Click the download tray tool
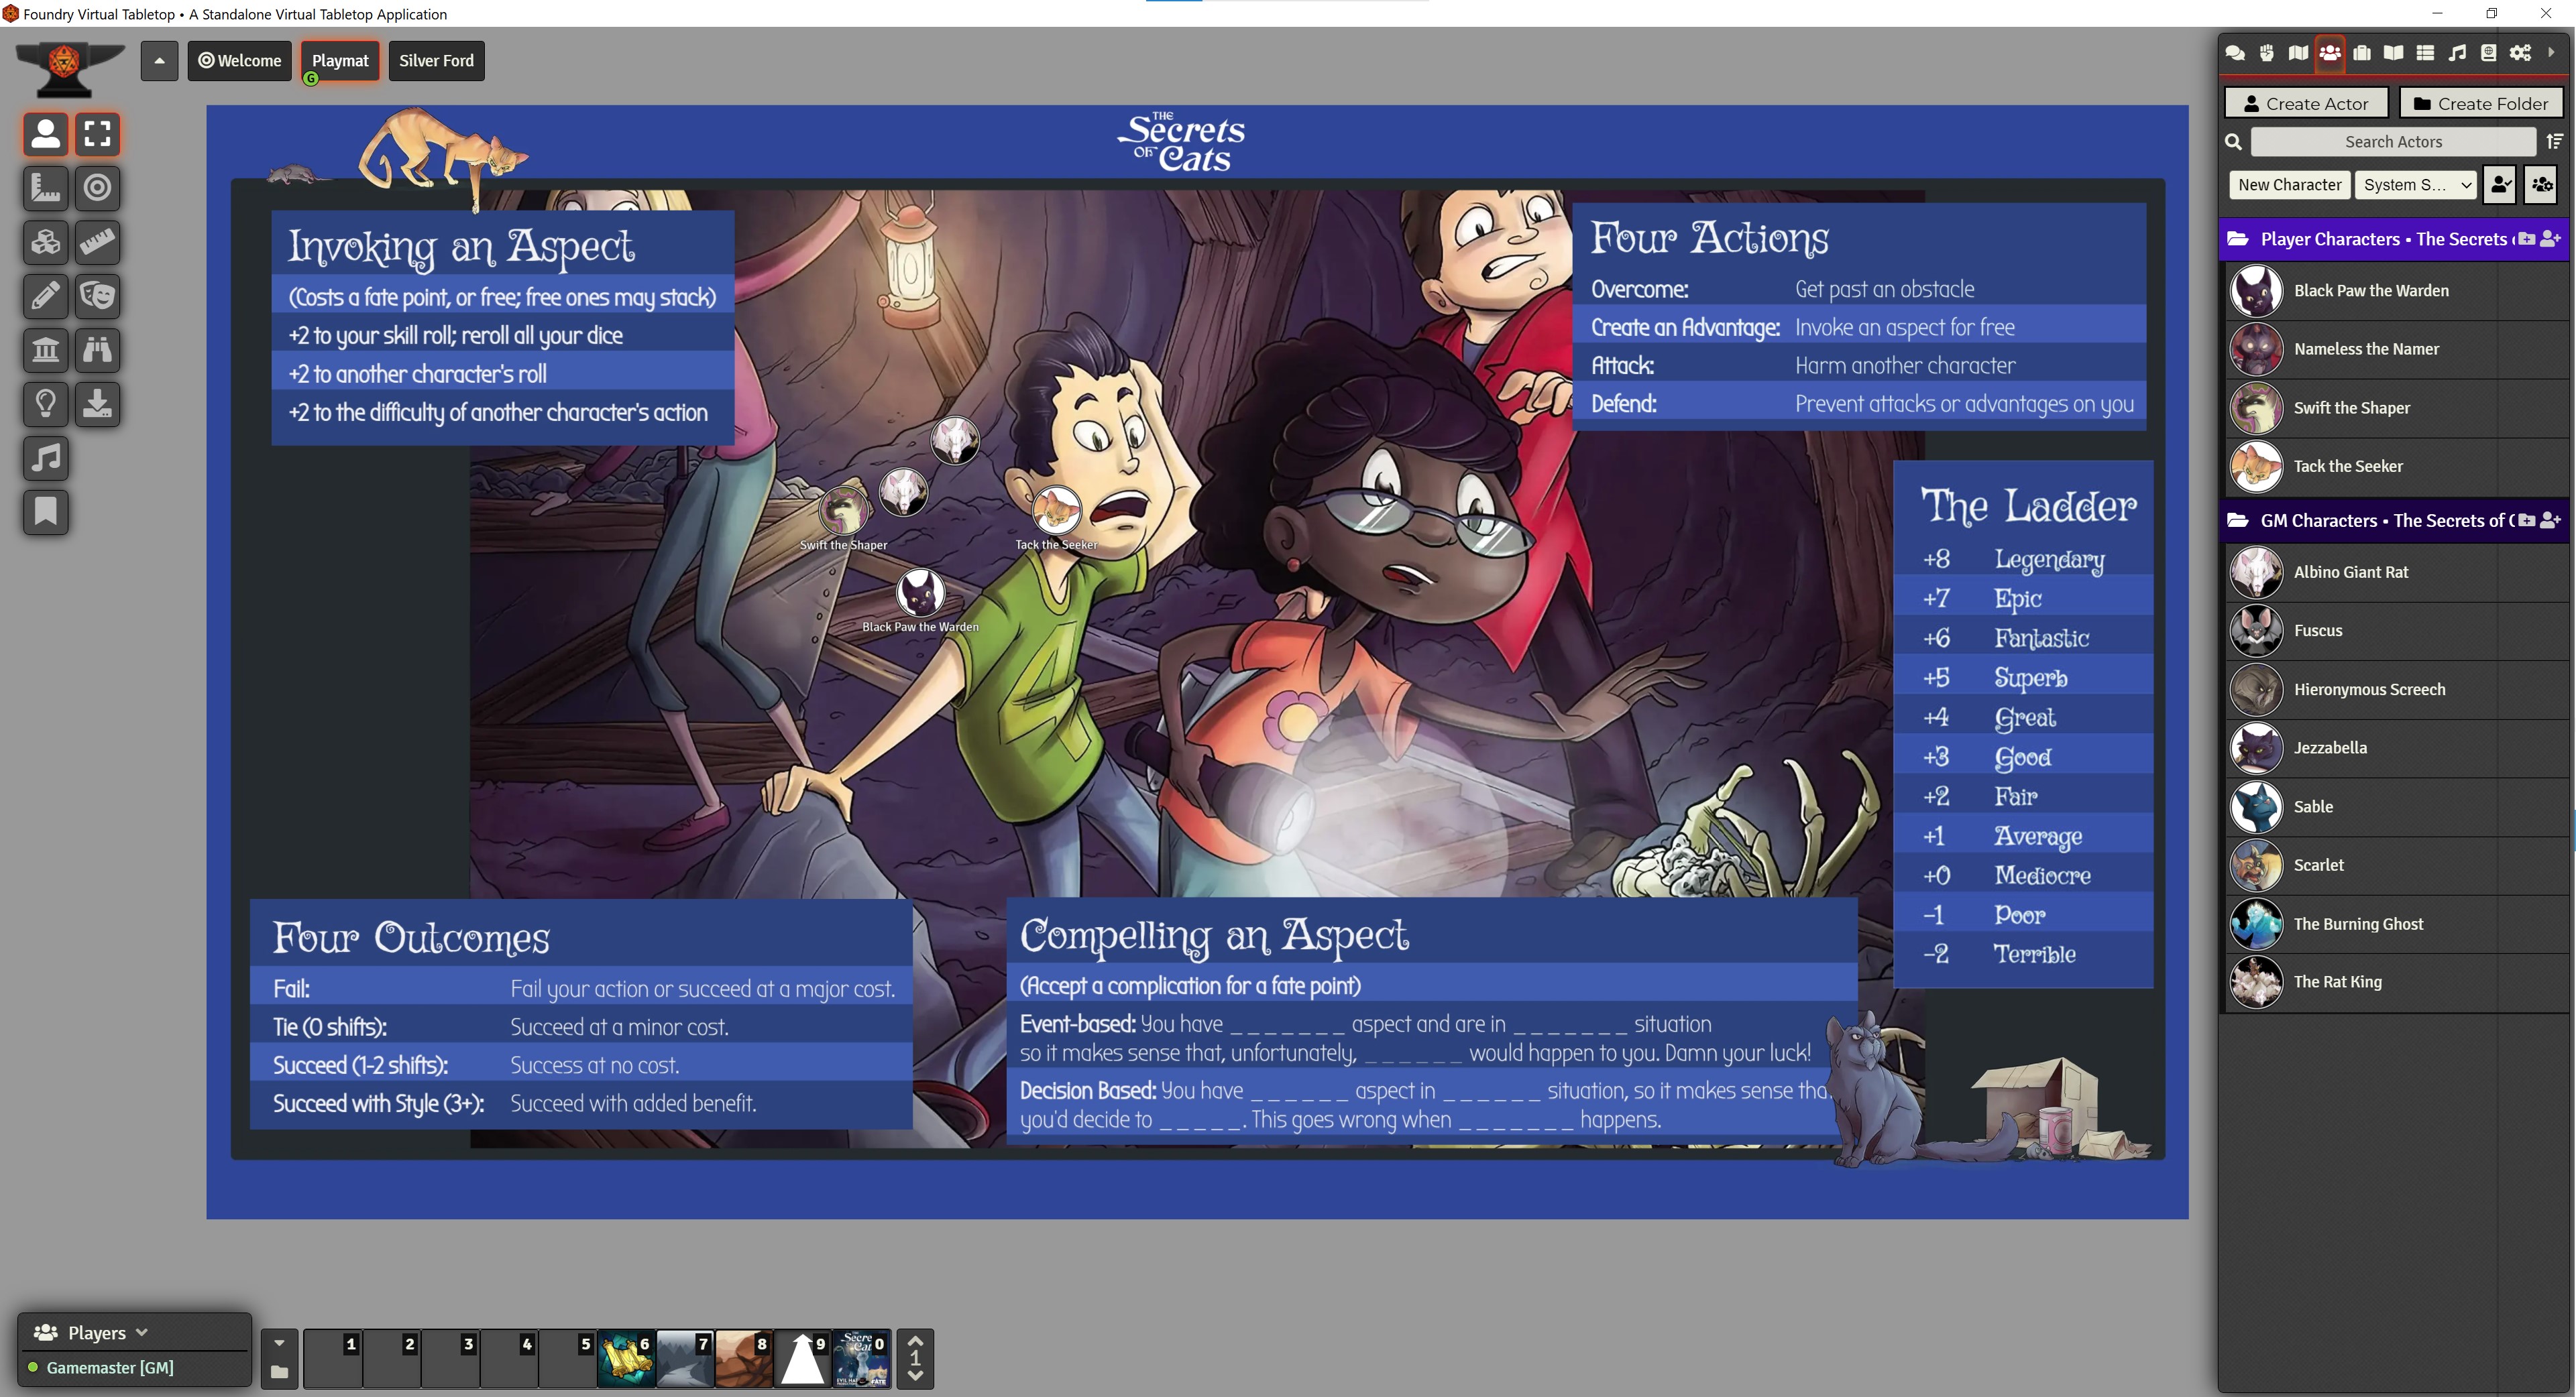This screenshot has height=1397, width=2576. point(98,404)
